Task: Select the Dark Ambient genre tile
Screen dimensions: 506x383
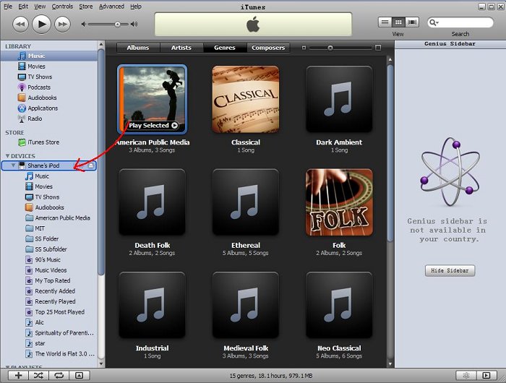Action: [x=339, y=100]
